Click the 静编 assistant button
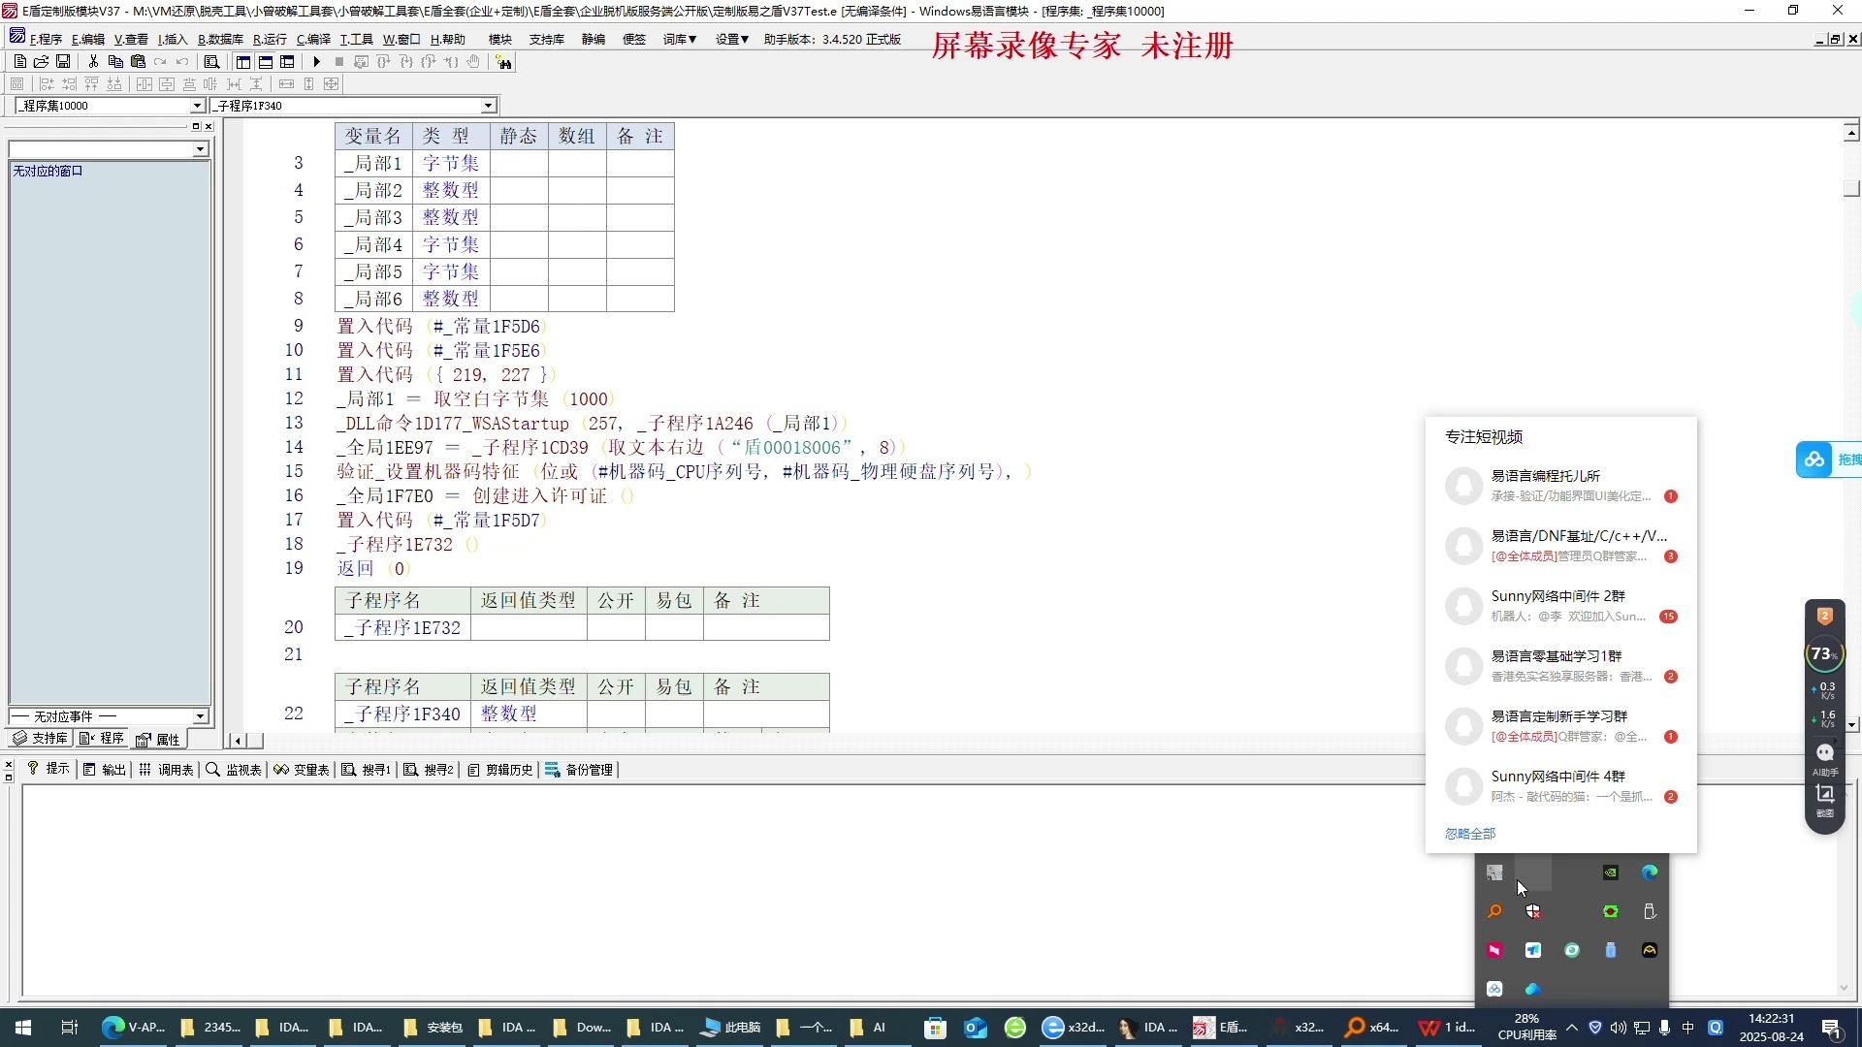Image resolution: width=1862 pixels, height=1047 pixels. pyautogui.click(x=594, y=39)
